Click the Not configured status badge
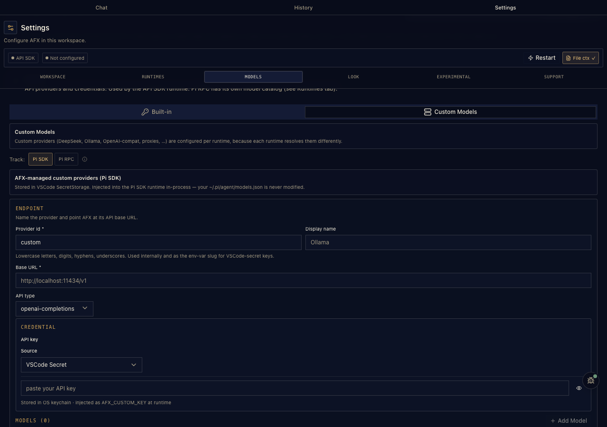Screen dimensions: 607x427 [64, 58]
